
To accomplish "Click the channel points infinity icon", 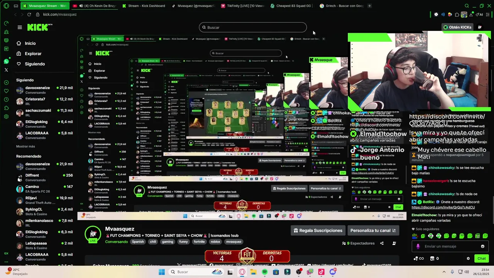I will click(x=418, y=259).
